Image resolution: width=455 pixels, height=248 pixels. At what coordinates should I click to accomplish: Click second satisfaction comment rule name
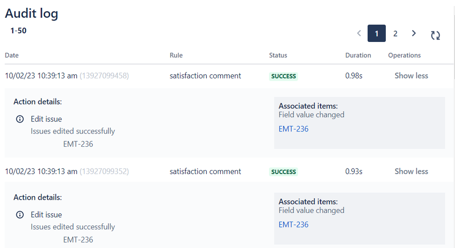point(205,171)
